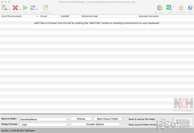Click the Browse button
The width and height of the screenshot is (194, 133).
[81, 119]
